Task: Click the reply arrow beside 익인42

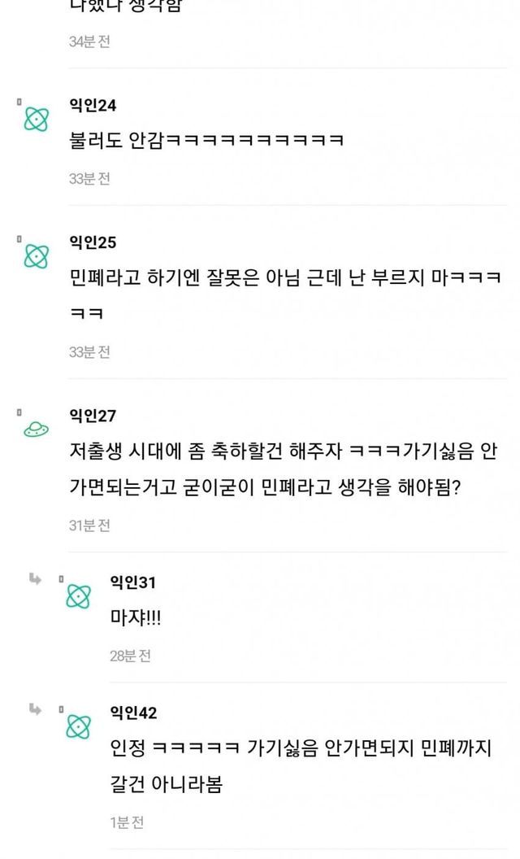Action: [36, 709]
